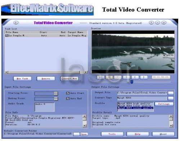The height and width of the screenshot is (141, 180).
Task: Click the Profile Detail scroll up arrow
Action: click(171, 116)
